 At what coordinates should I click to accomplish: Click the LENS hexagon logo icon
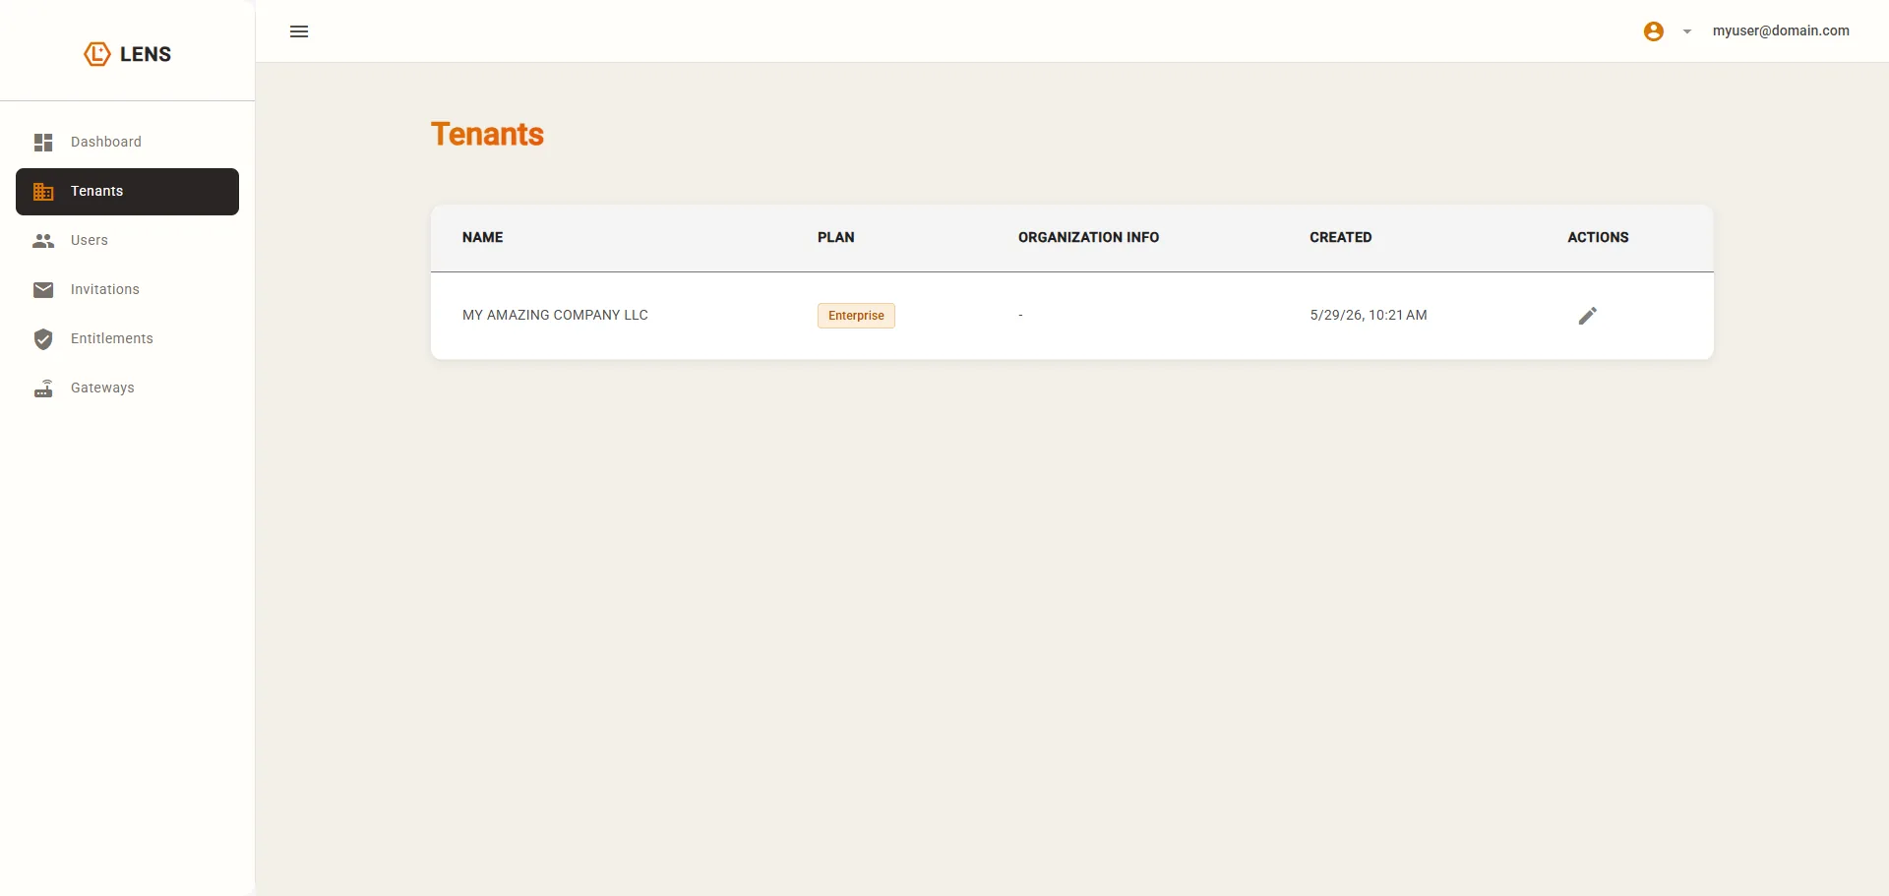[x=96, y=54]
